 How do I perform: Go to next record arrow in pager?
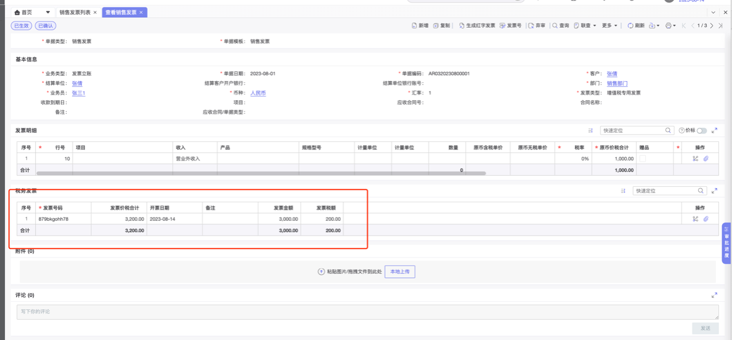pos(712,26)
